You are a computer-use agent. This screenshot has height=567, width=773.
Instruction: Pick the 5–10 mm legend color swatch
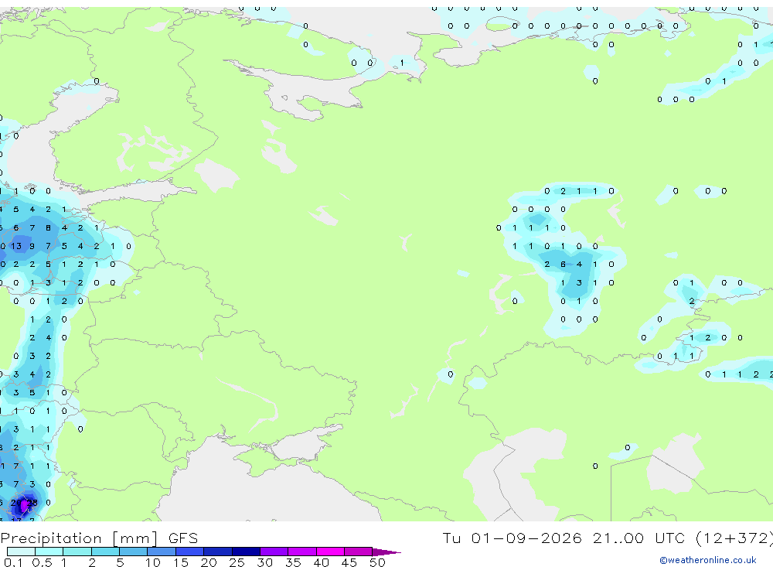pyautogui.click(x=133, y=552)
